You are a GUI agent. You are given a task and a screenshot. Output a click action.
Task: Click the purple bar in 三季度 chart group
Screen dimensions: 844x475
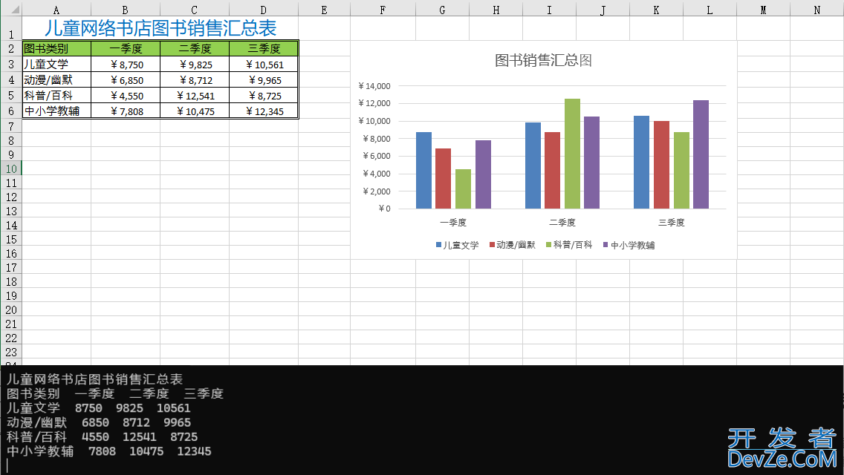pyautogui.click(x=701, y=154)
